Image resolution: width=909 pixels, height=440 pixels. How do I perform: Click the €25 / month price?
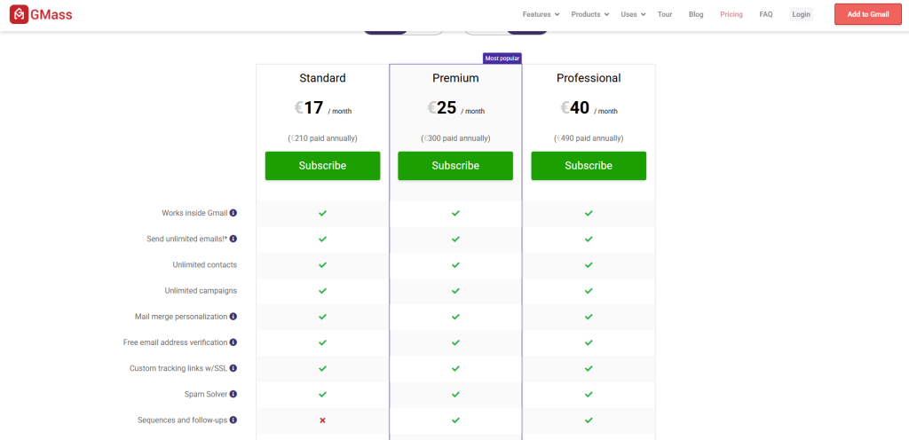455,108
